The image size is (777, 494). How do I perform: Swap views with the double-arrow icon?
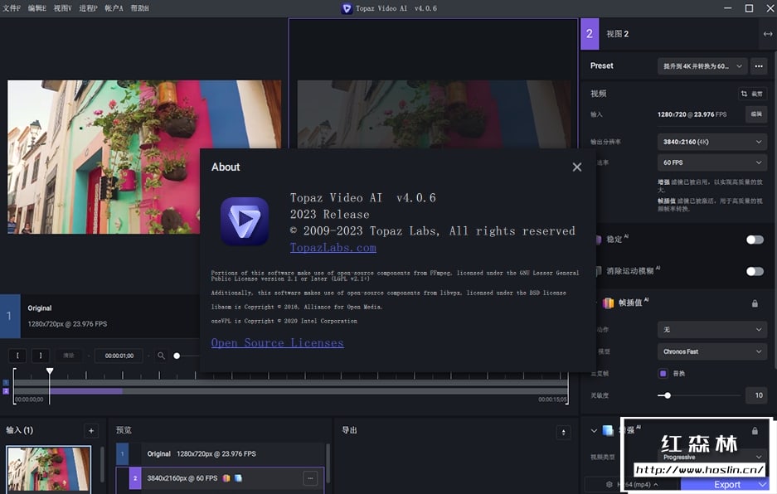(768, 34)
